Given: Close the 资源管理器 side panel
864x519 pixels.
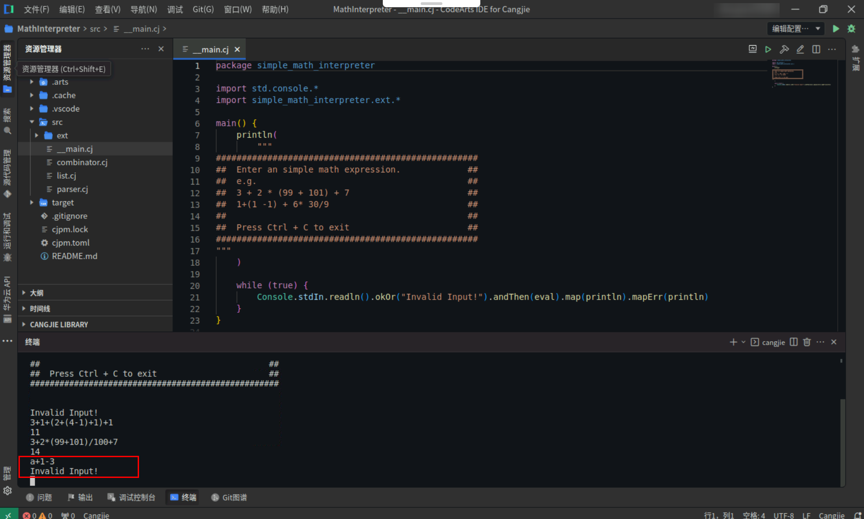Looking at the screenshot, I should (x=161, y=49).
